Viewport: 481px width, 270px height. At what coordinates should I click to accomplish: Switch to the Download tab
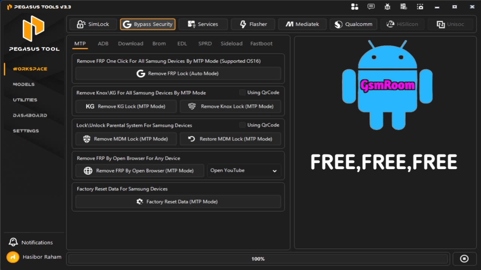[131, 43]
